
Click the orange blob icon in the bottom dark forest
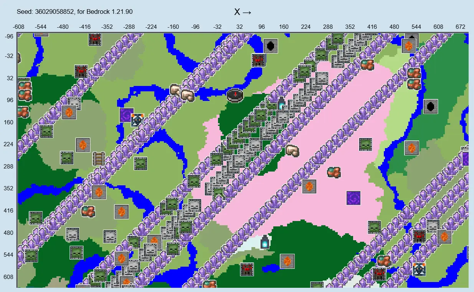[x=287, y=261]
